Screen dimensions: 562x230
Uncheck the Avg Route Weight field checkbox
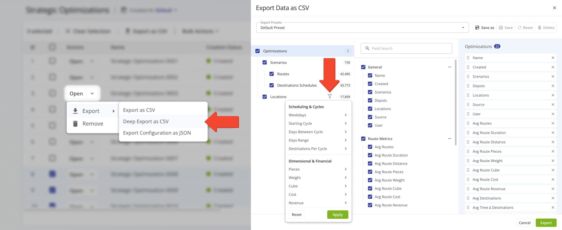point(370,180)
